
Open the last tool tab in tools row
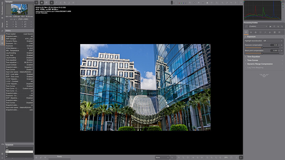click(279, 32)
